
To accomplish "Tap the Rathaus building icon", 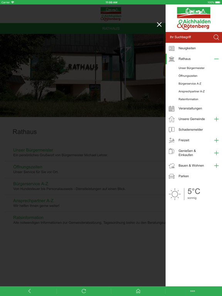I will pyautogui.click(x=172, y=59).
